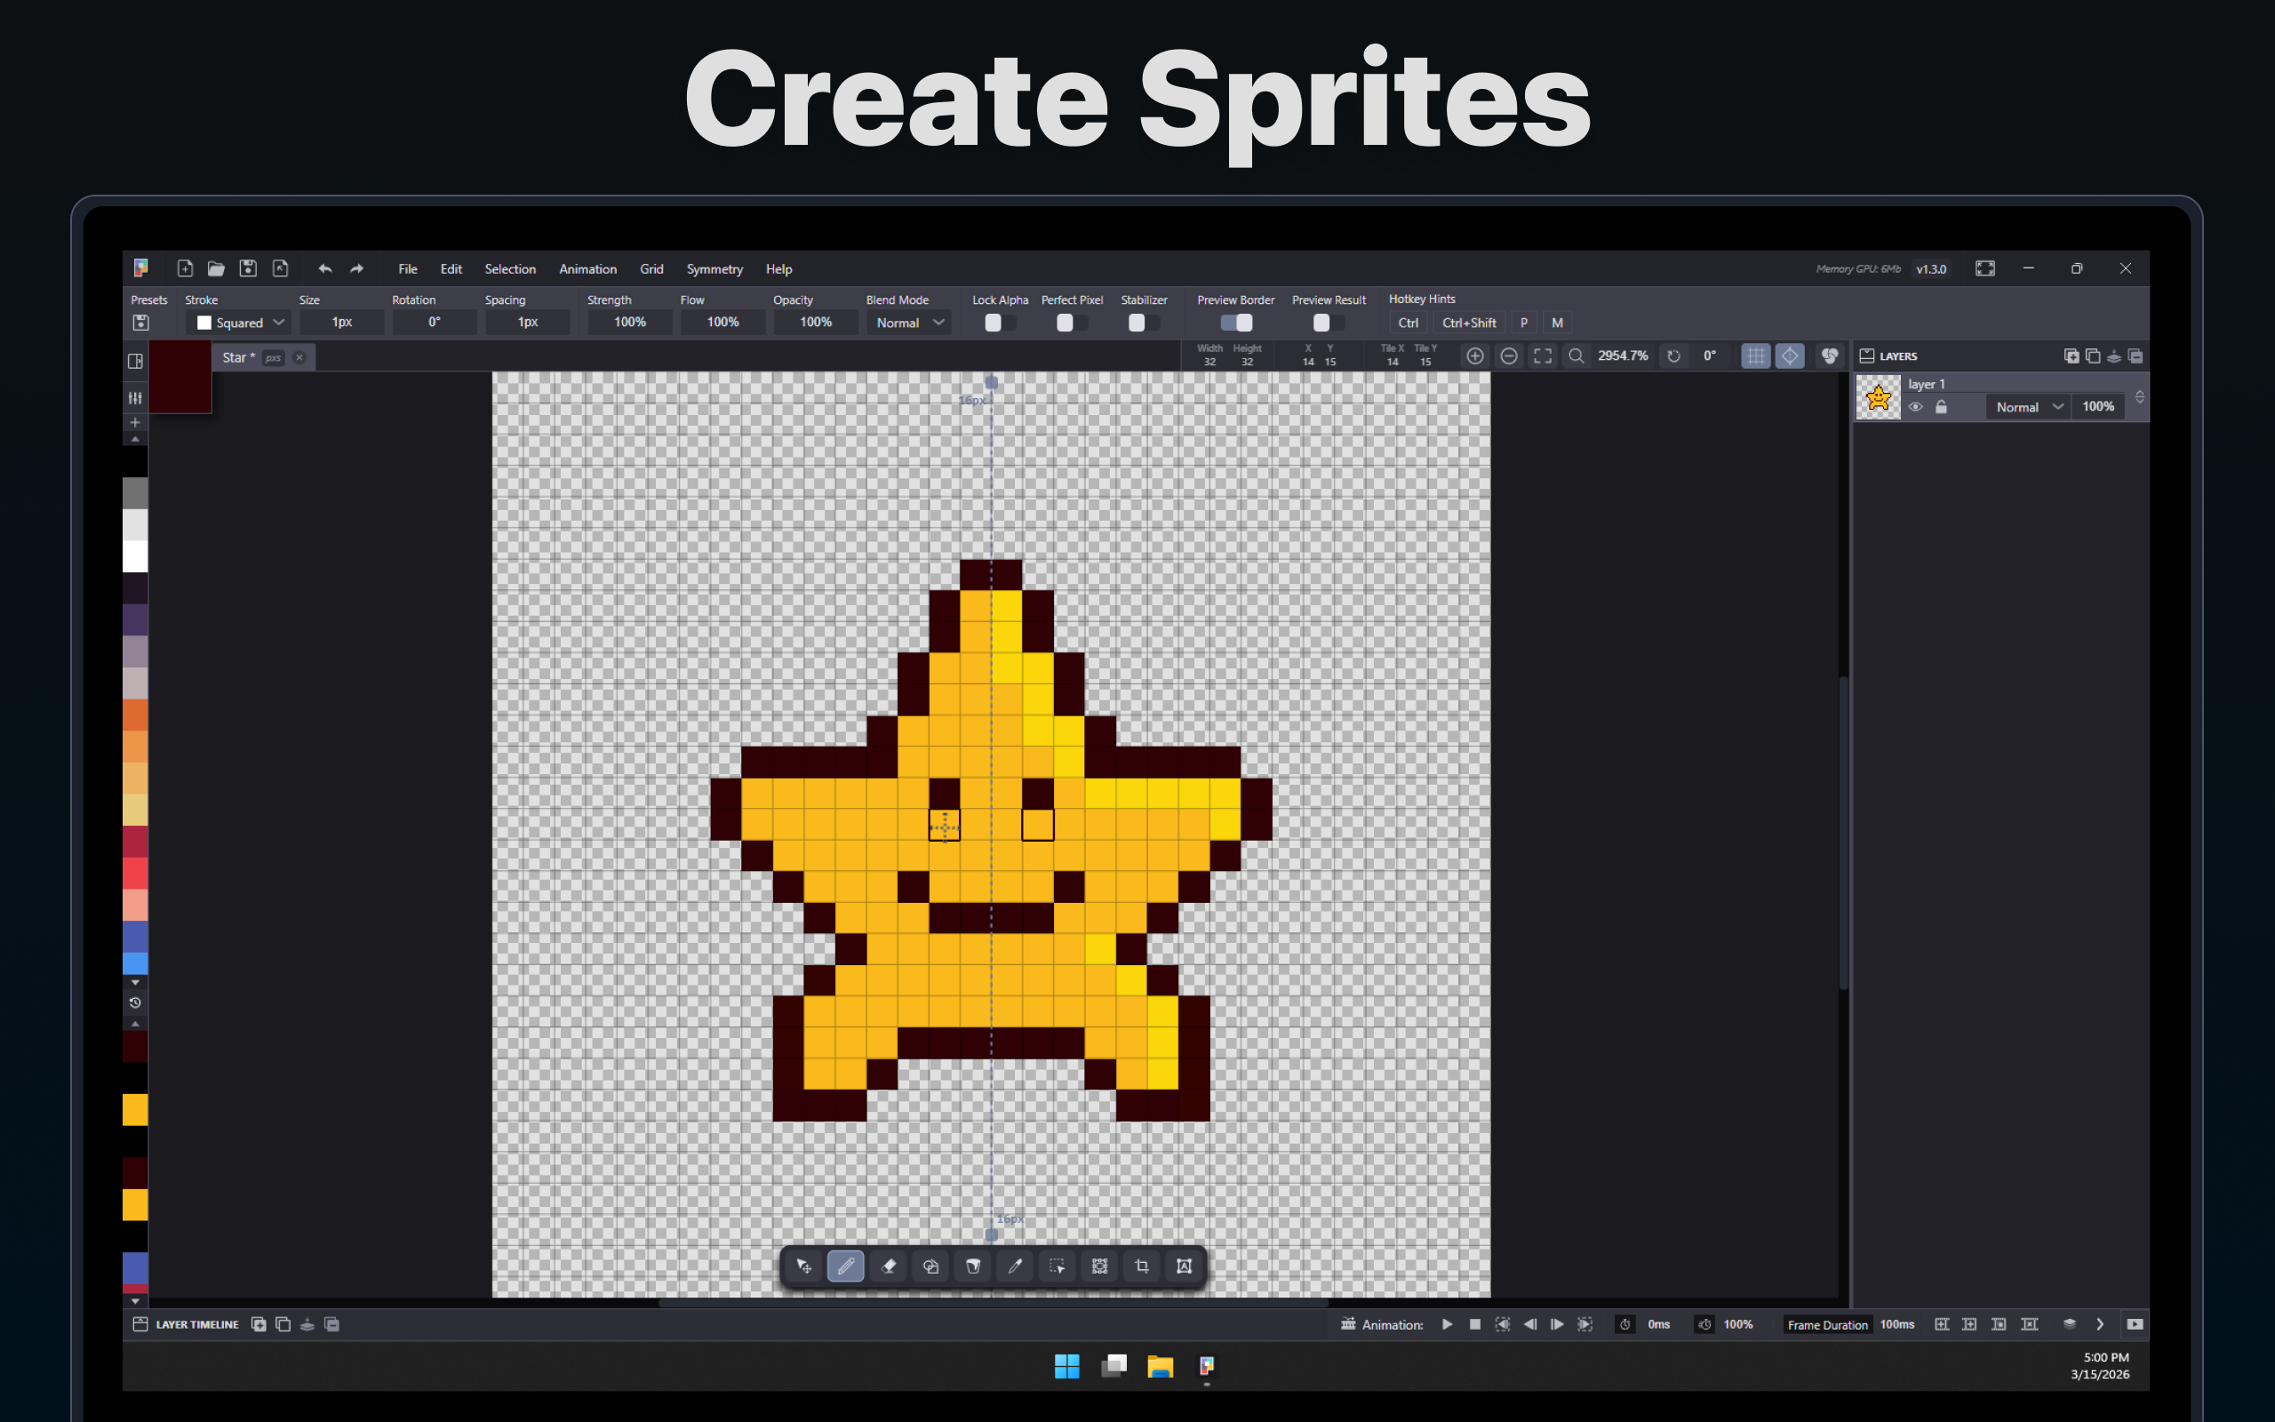Select the paint bucket fill tool
This screenshot has width=2275, height=1422.
[973, 1266]
